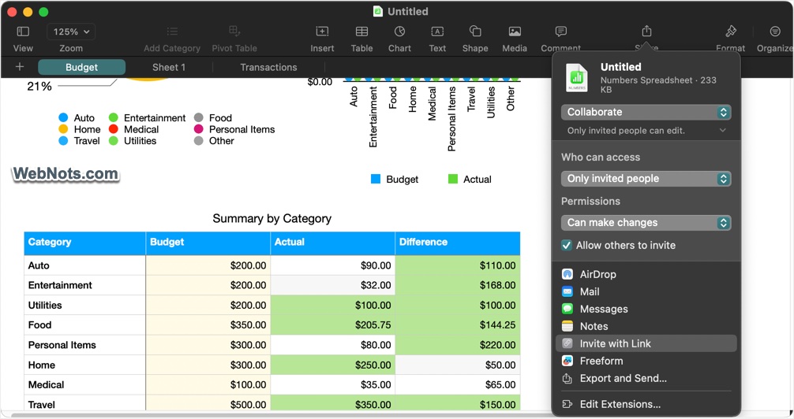
Task: Select Travel budget $500.00 cell
Action: (208, 404)
